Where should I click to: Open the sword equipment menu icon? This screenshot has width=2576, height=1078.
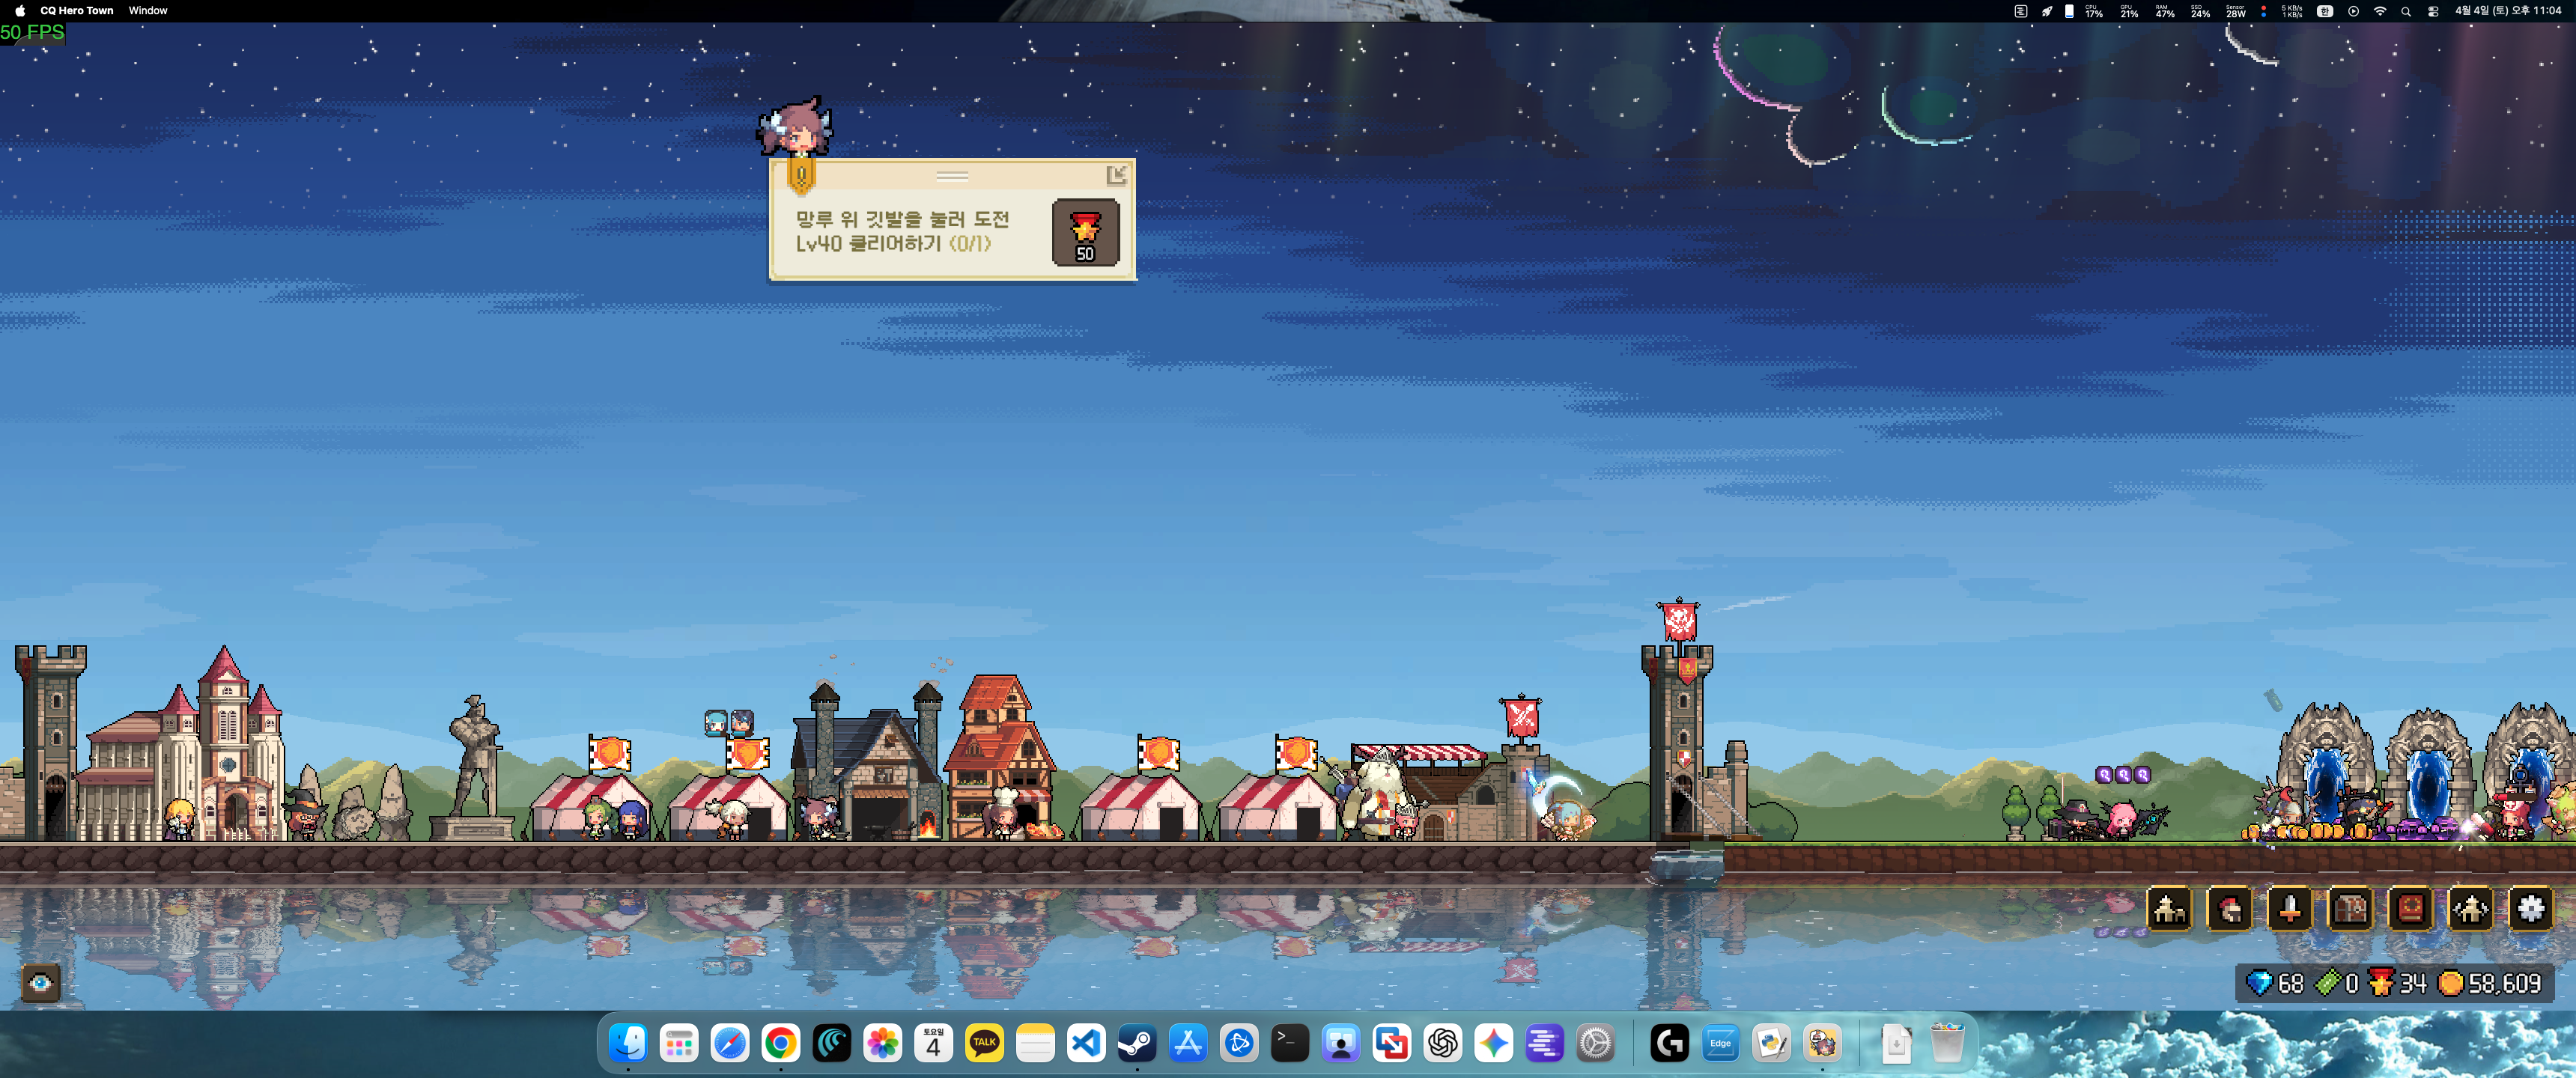click(2290, 909)
